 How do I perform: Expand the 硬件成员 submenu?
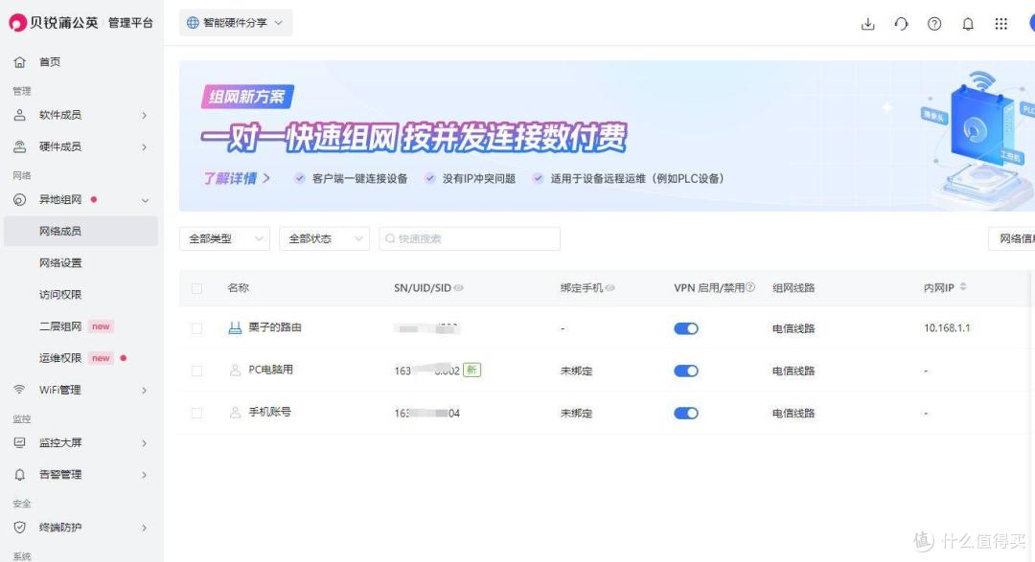(144, 147)
